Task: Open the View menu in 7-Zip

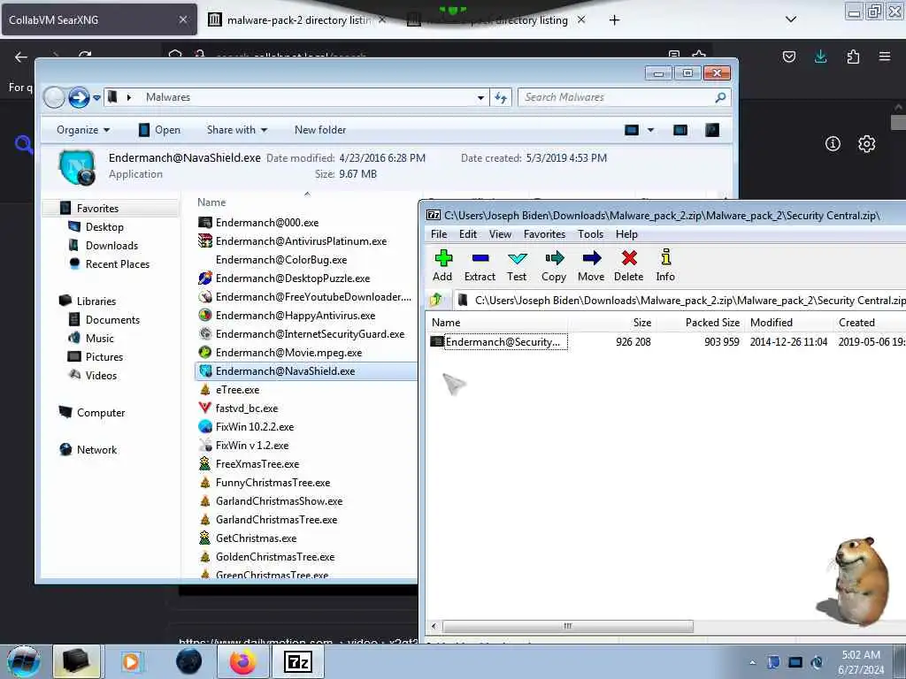Action: tap(501, 233)
